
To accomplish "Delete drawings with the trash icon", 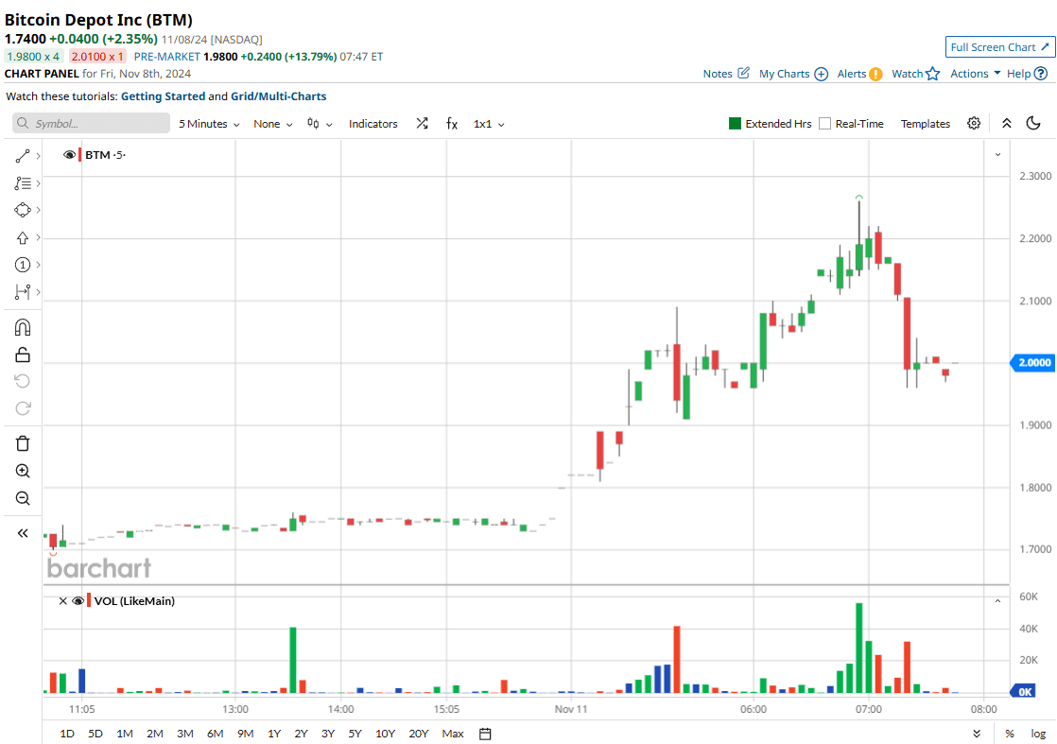I will tap(23, 443).
